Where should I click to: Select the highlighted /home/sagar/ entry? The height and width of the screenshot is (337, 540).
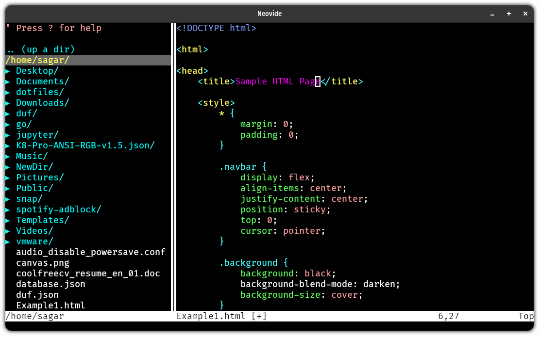tap(38, 60)
